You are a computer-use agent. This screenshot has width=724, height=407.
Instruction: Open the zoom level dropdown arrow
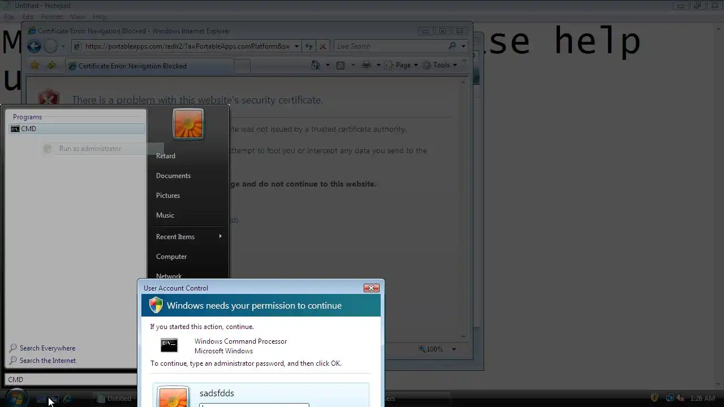[454, 349]
